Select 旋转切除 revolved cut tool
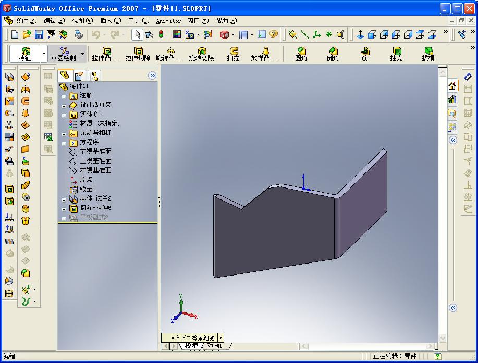The width and height of the screenshot is (478, 363). tap(201, 54)
